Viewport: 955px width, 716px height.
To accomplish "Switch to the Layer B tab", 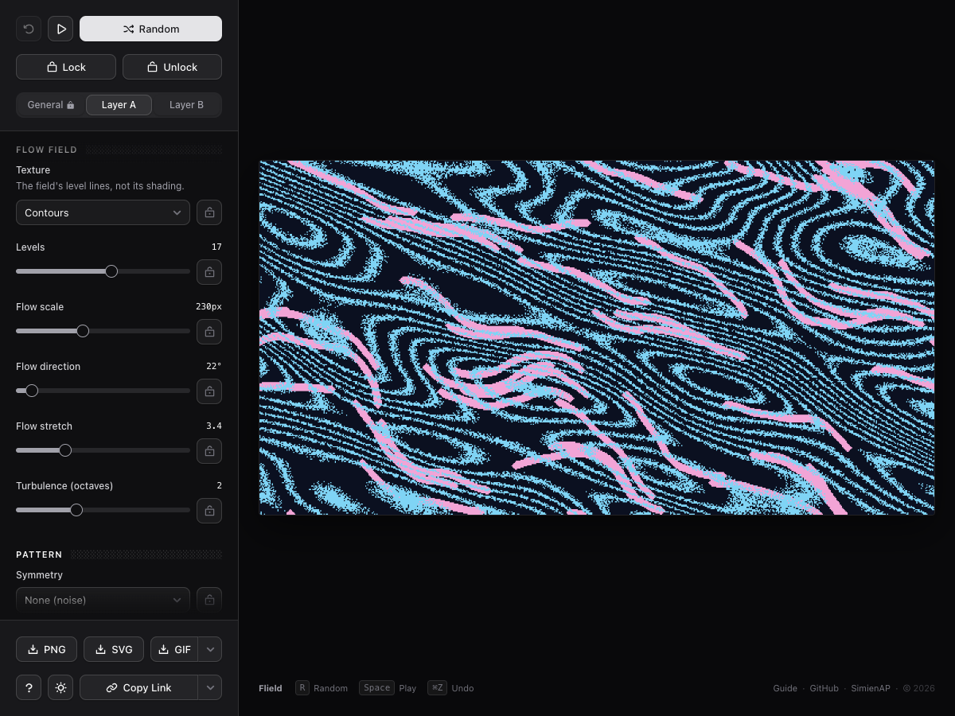I will click(186, 105).
